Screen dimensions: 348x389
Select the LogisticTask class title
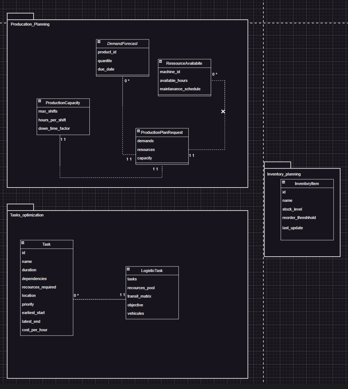(152, 271)
